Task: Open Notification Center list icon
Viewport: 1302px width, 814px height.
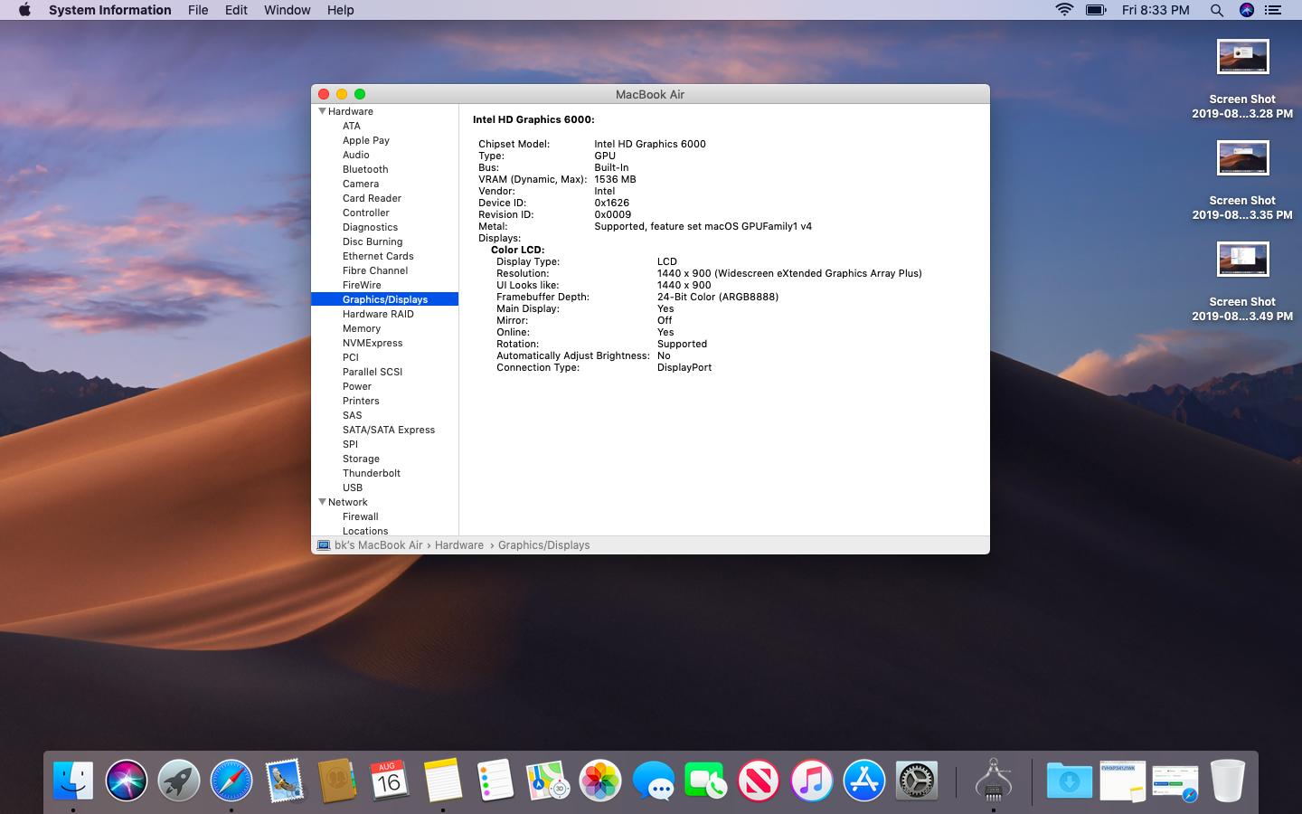Action: [x=1273, y=10]
